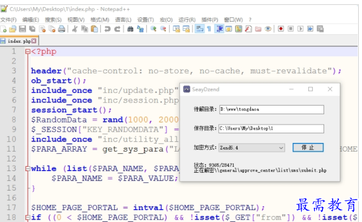Close the index.php tab
Image resolution: width=362 pixels, height=222 pixels.
point(34,41)
